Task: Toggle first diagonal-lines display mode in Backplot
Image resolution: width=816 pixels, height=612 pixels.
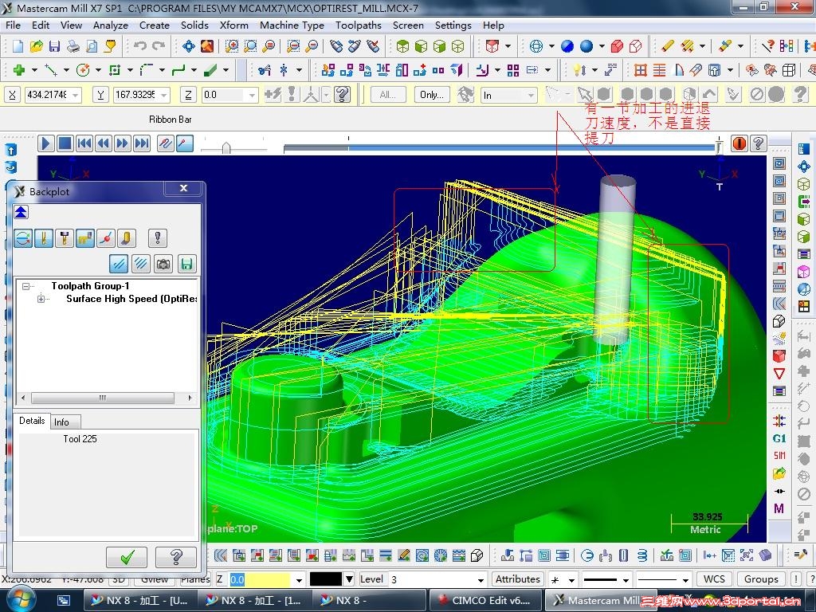Action: coord(120,264)
